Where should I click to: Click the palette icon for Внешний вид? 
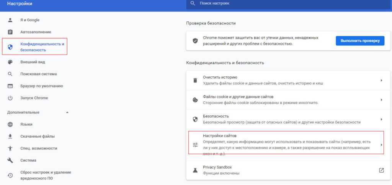tap(10, 62)
